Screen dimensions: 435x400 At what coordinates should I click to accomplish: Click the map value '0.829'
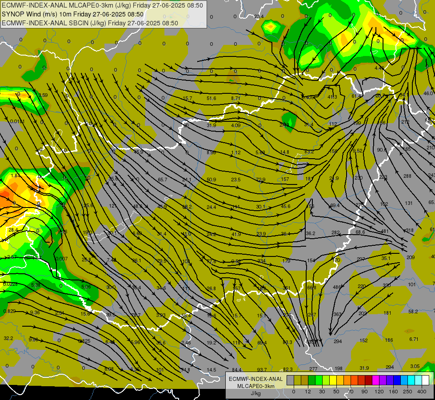click(9, 311)
